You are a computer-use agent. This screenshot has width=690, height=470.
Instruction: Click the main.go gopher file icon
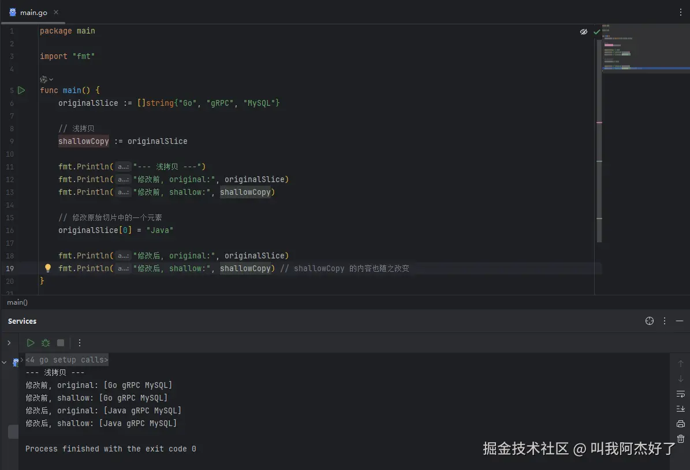pos(13,12)
